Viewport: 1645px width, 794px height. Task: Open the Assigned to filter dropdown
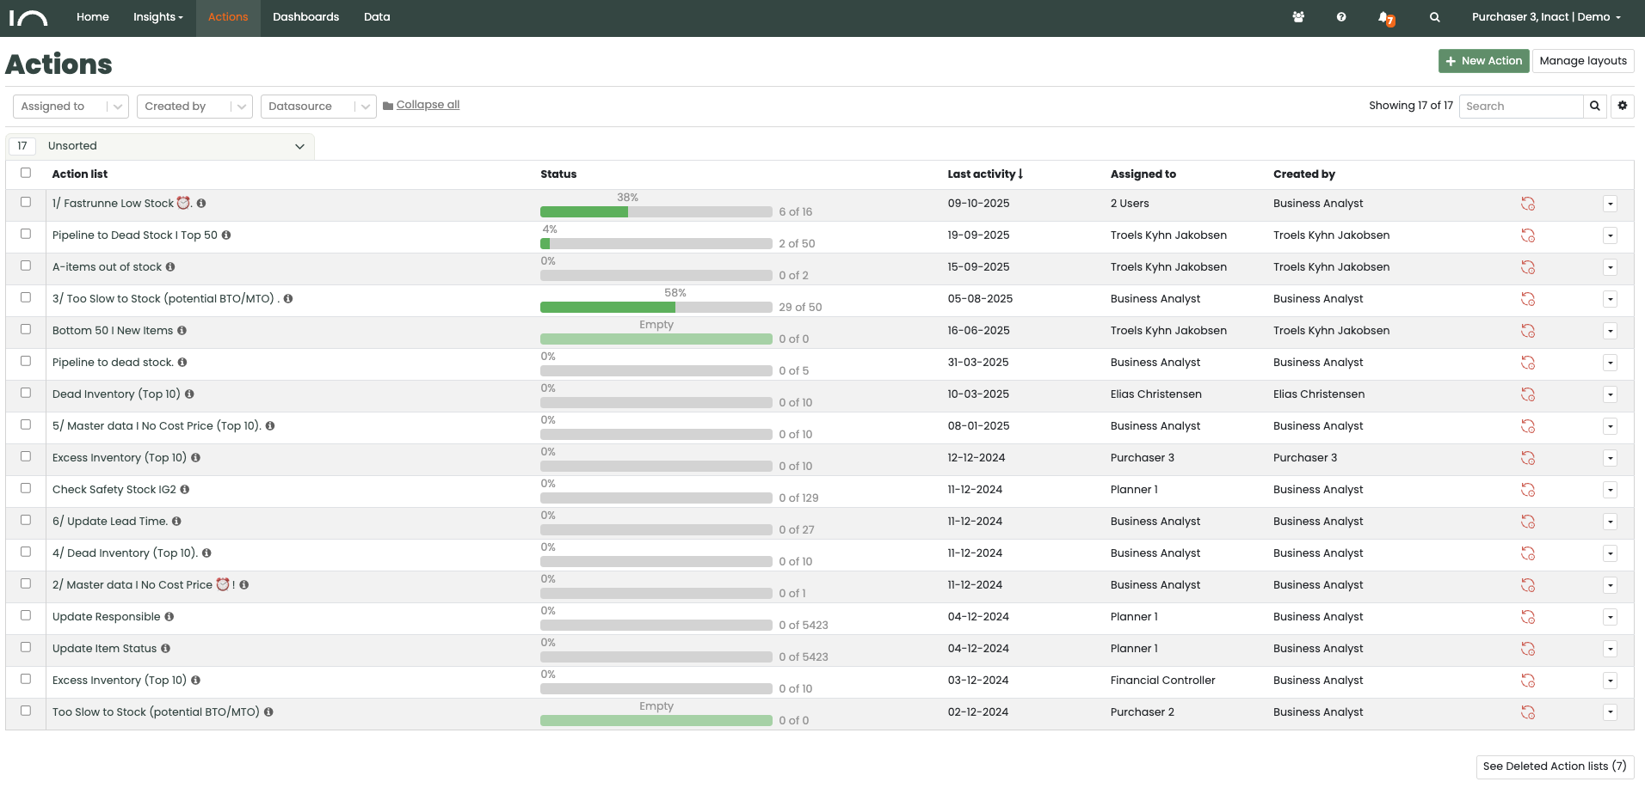(x=71, y=107)
